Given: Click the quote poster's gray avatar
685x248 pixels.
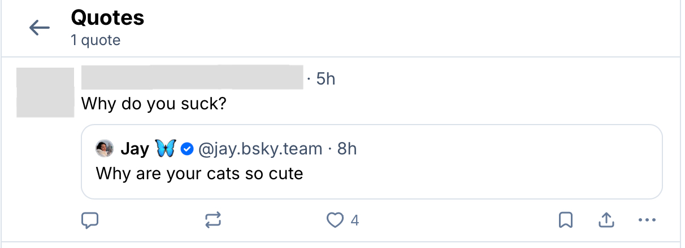Looking at the screenshot, I should 45,92.
